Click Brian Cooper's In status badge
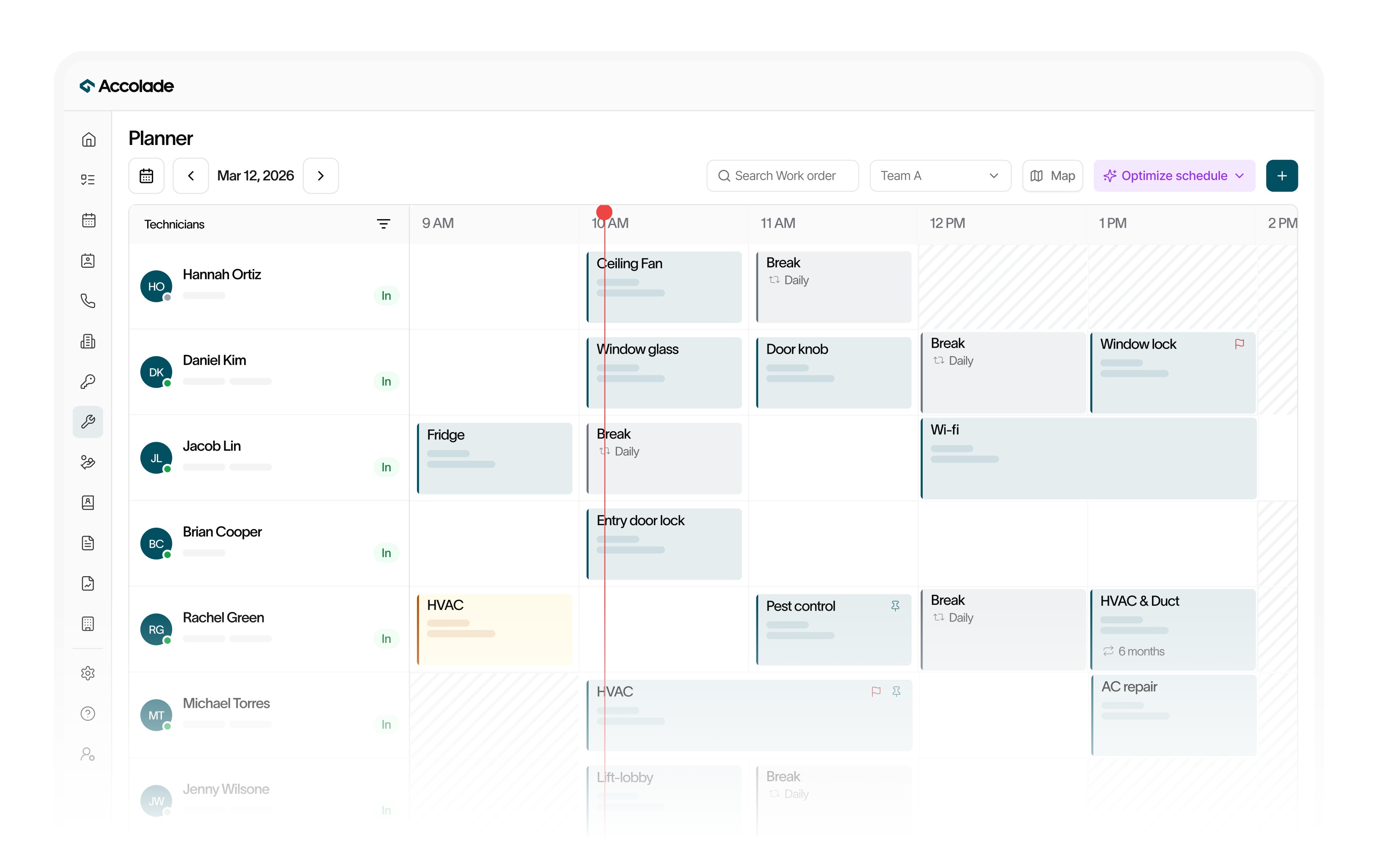This screenshot has height=843, width=1394. tap(386, 553)
